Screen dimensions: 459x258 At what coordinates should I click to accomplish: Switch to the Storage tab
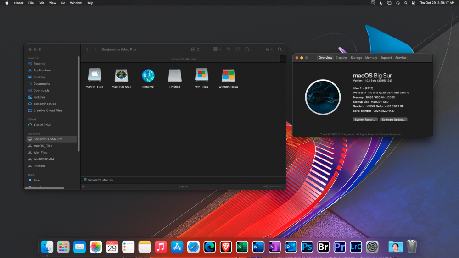point(356,58)
